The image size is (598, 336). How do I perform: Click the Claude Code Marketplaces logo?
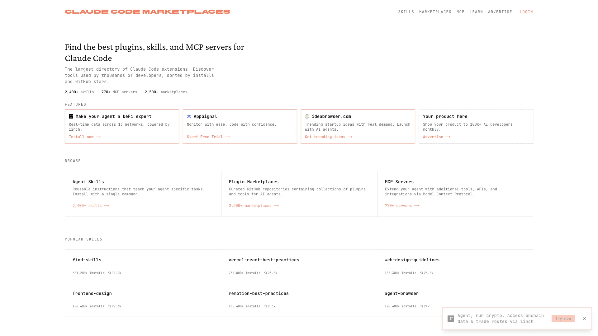147,12
